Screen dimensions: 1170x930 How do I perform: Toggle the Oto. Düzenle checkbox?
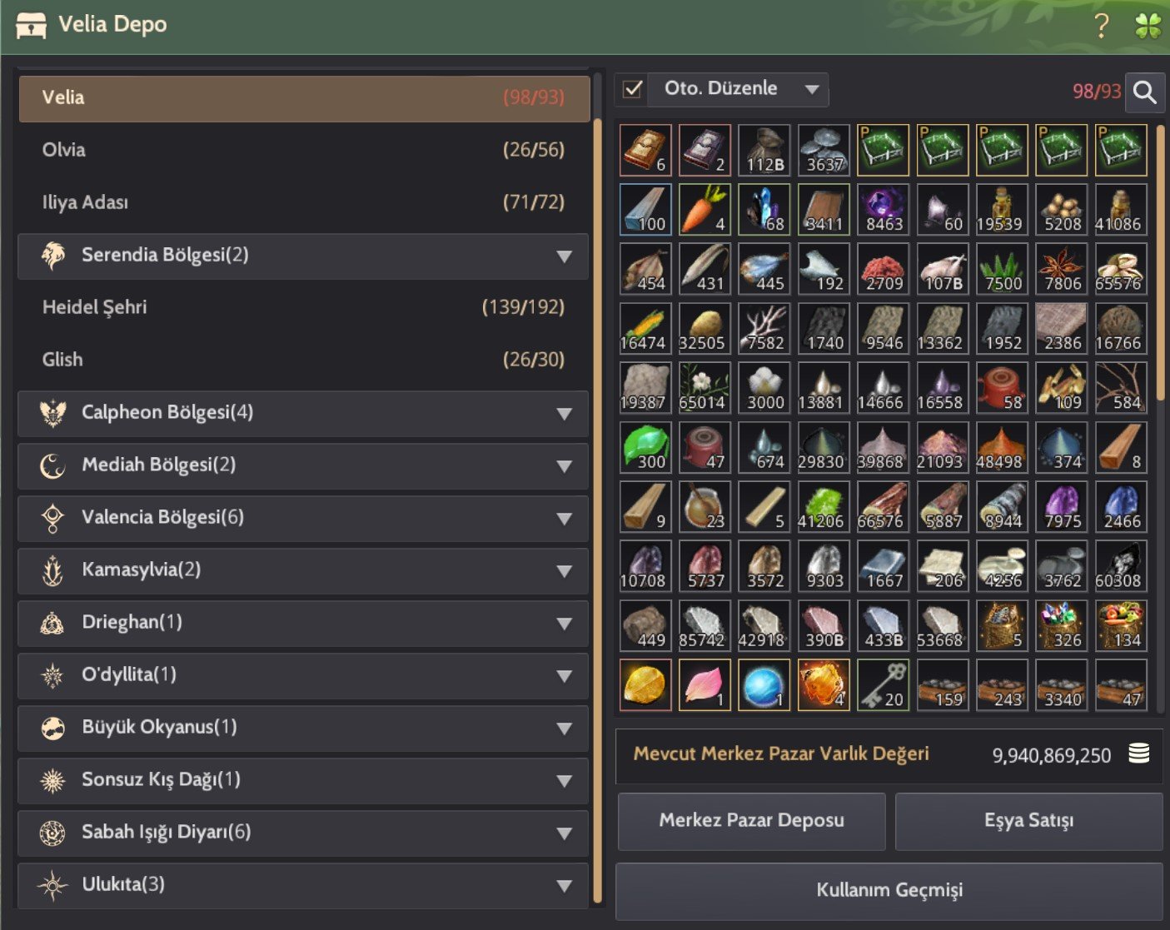point(633,89)
